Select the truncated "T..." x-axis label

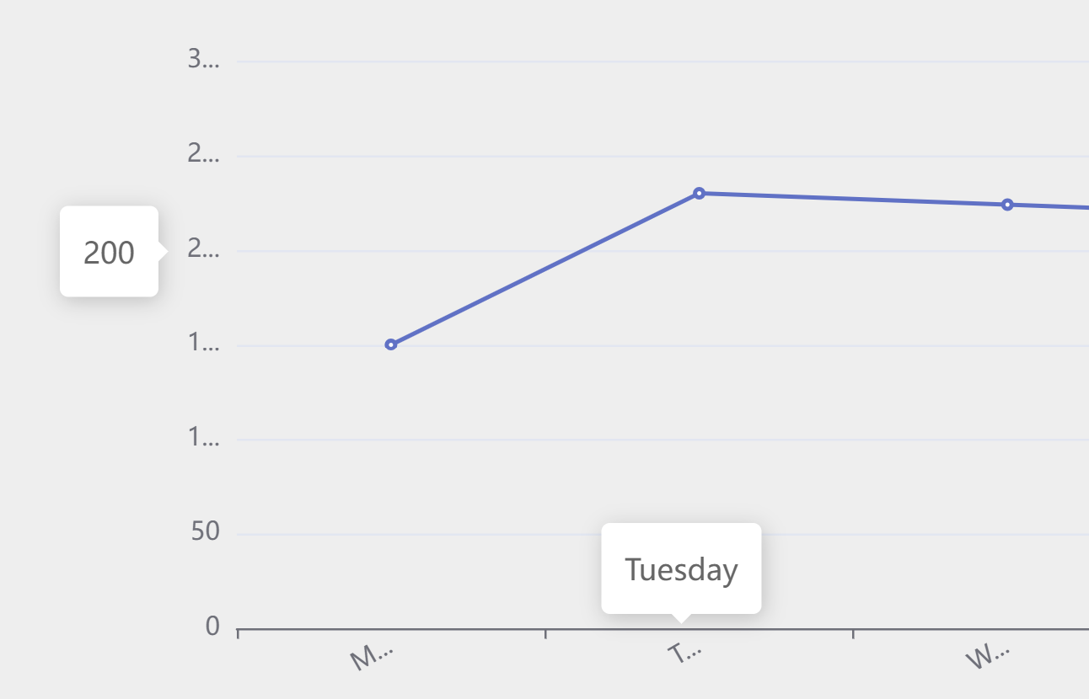point(684,654)
